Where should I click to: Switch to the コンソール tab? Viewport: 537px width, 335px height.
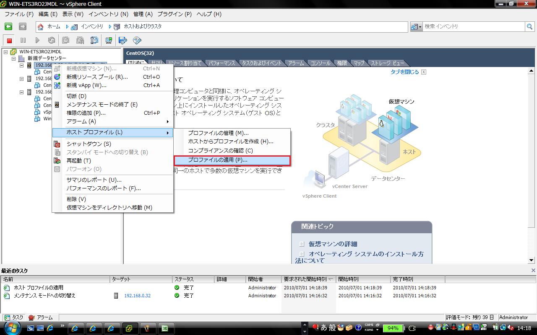[x=320, y=63]
